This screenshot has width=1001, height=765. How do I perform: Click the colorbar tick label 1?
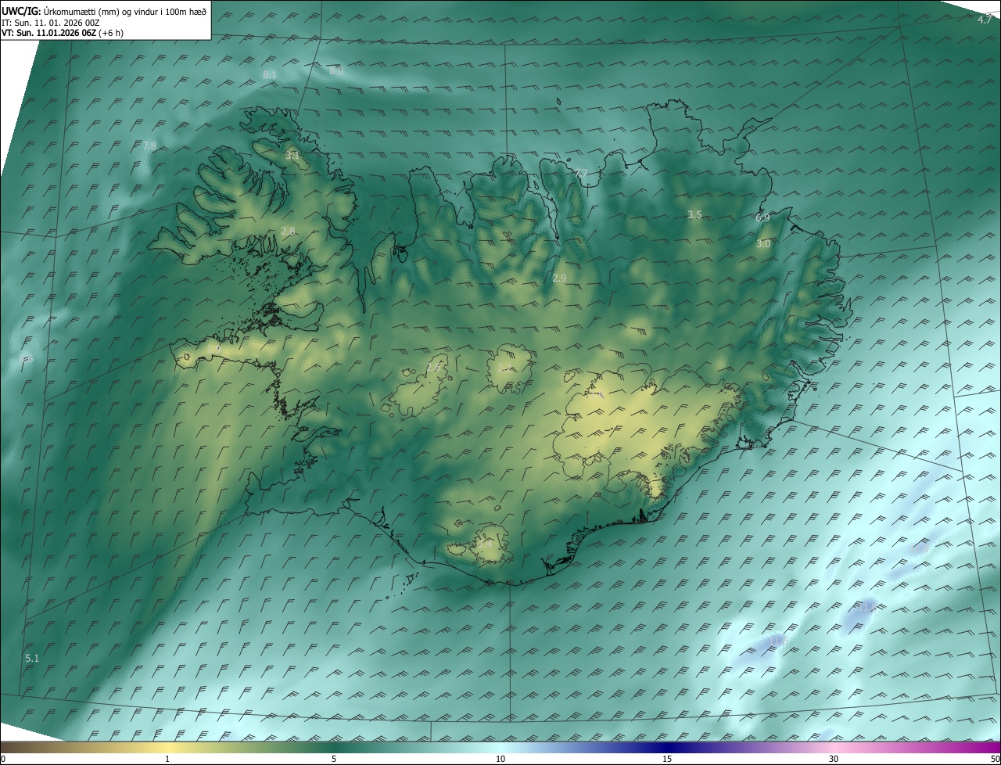167,759
